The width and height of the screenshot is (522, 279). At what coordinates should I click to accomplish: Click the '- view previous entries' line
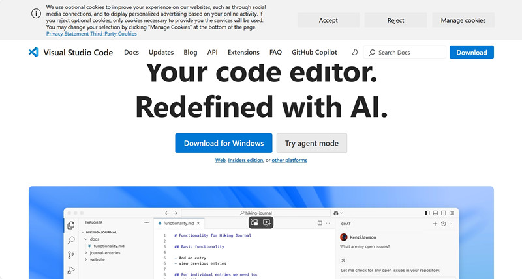pos(200,263)
